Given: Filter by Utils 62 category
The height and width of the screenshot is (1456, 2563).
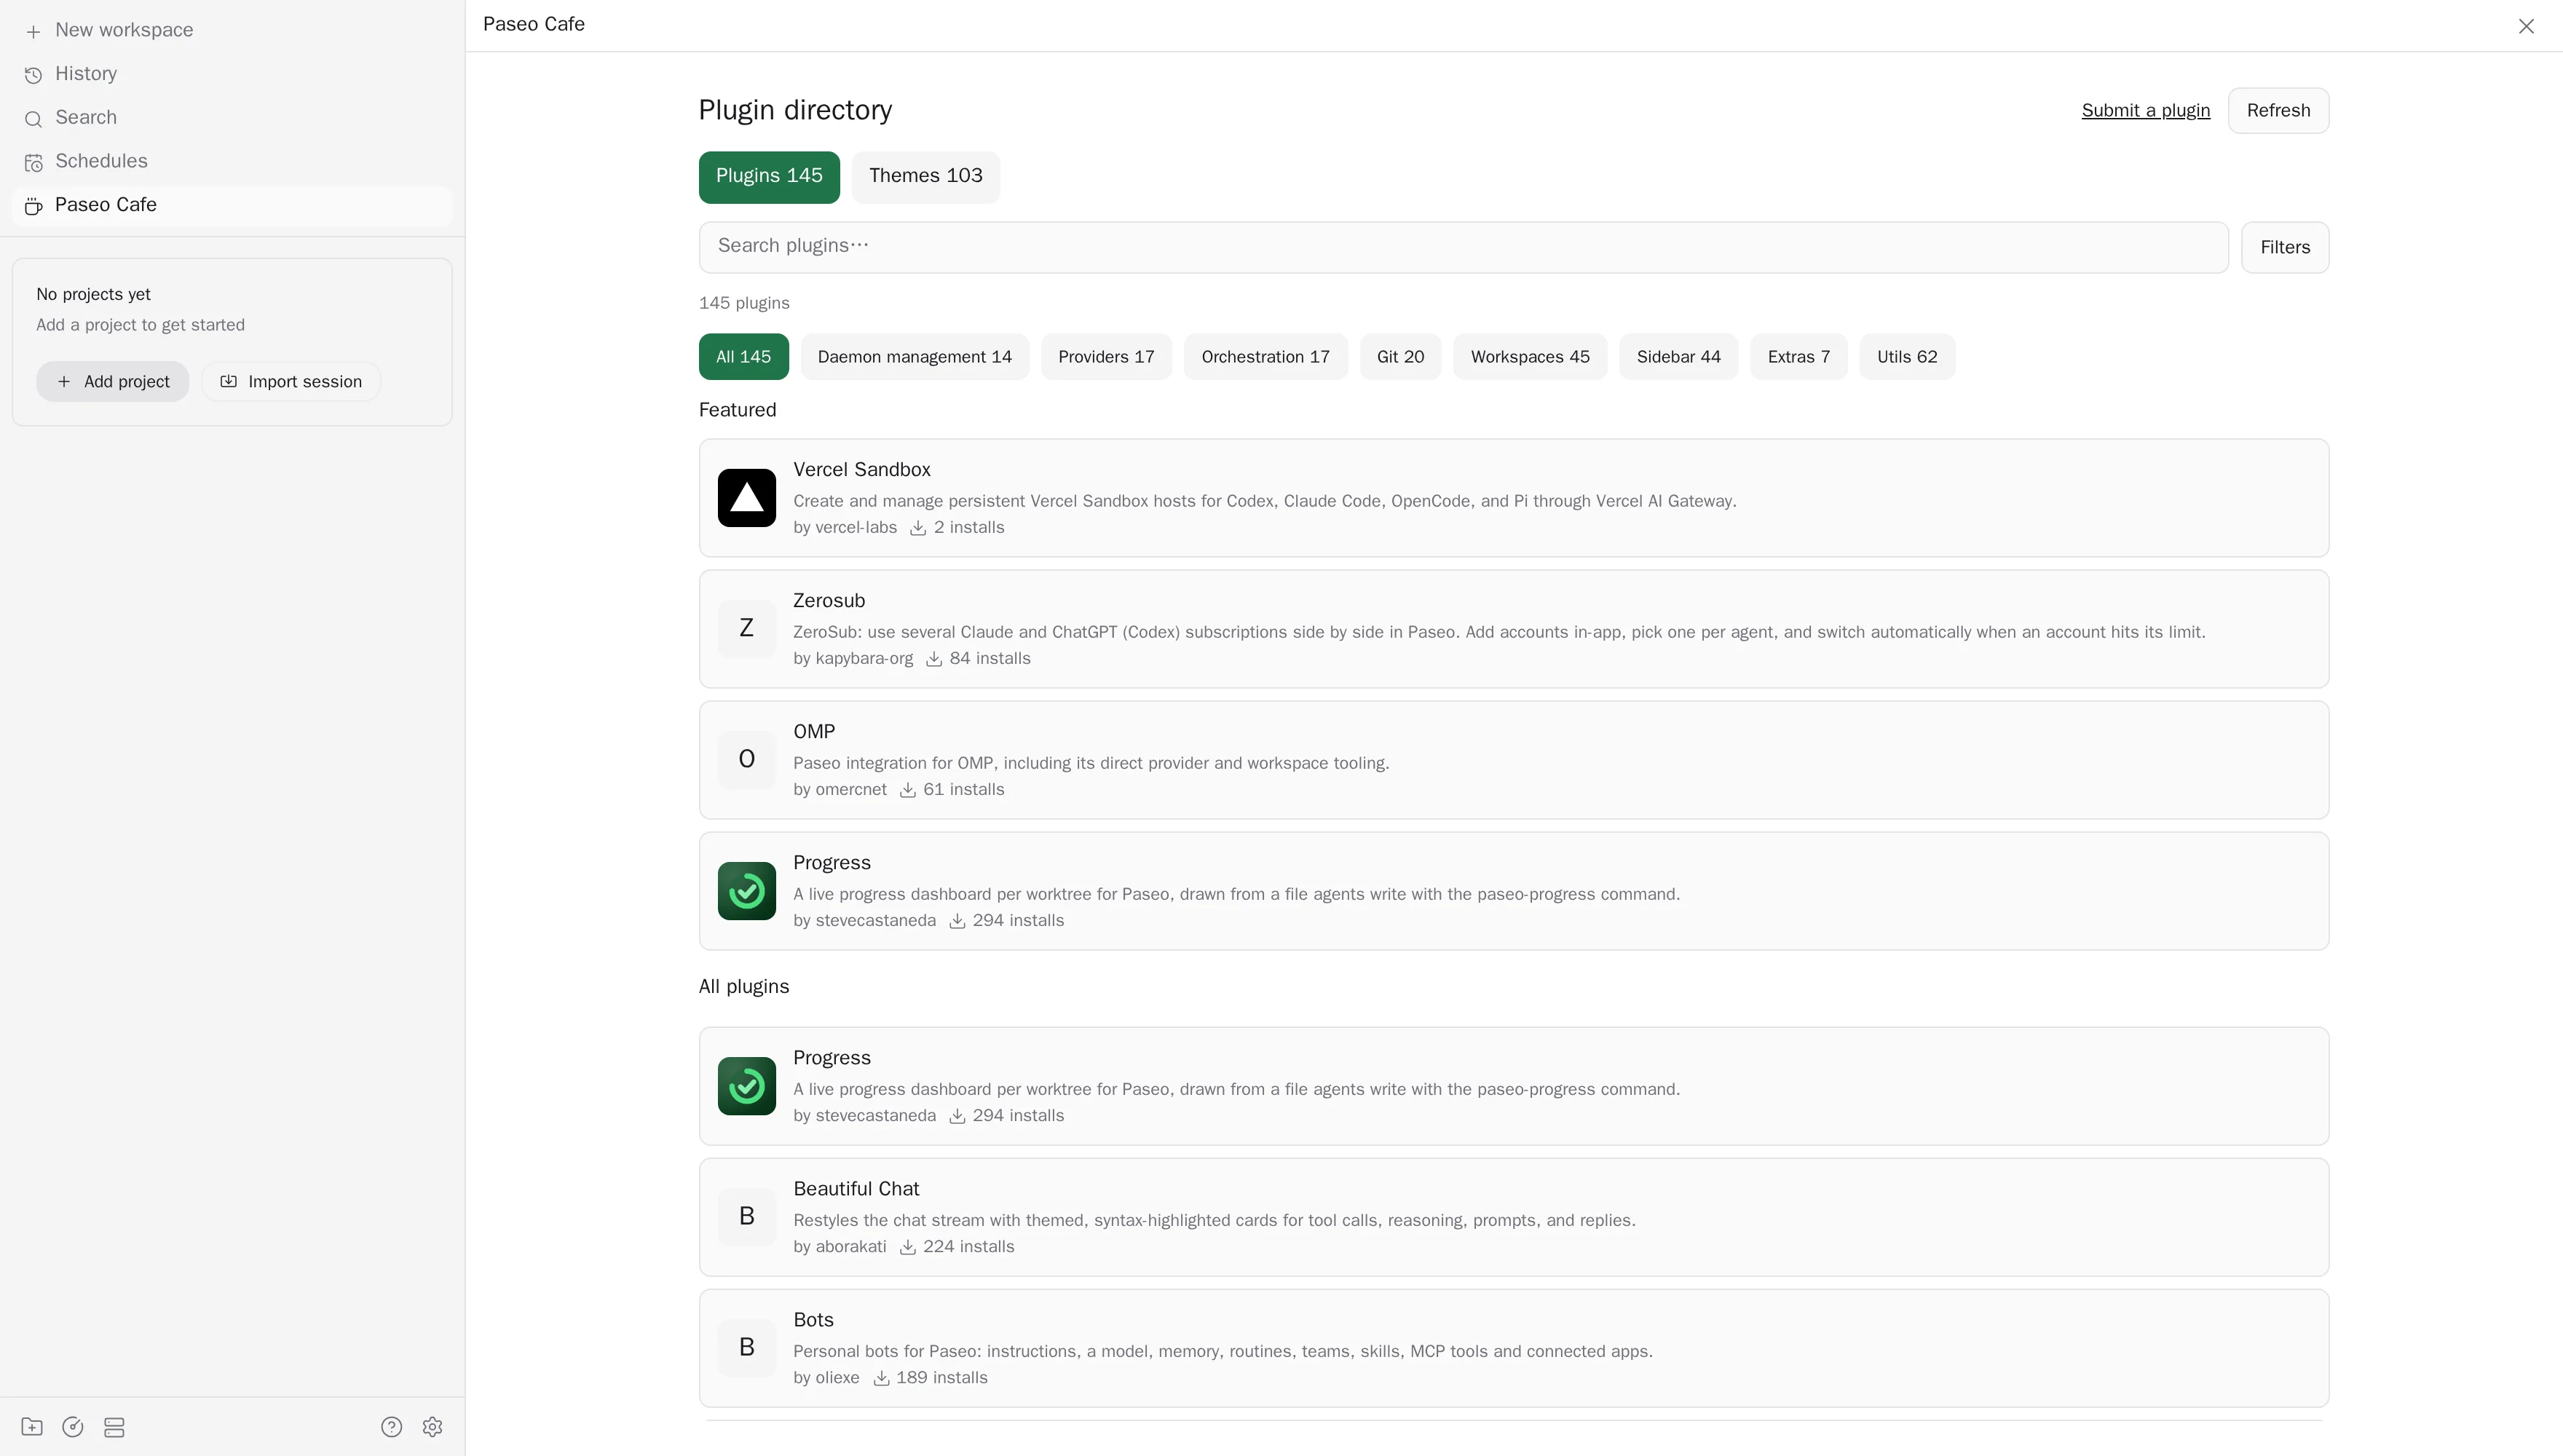Looking at the screenshot, I should (x=1907, y=357).
